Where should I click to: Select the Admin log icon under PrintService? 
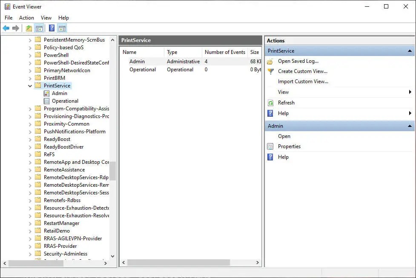(46, 93)
